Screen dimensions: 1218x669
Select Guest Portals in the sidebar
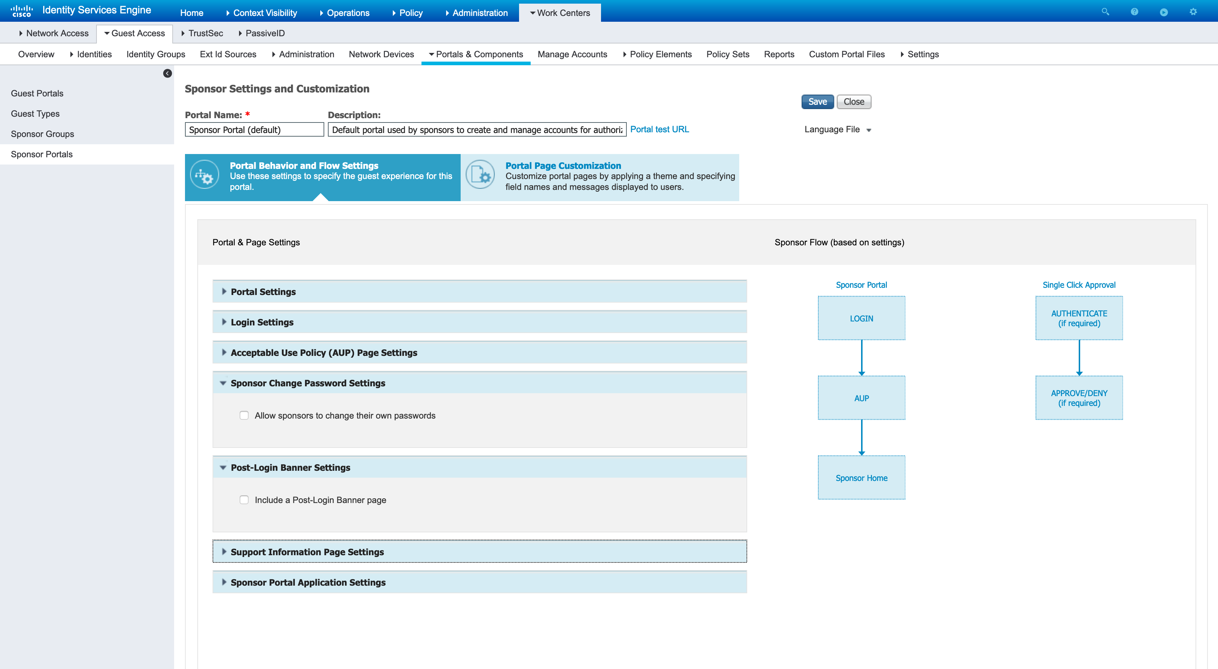click(x=87, y=94)
